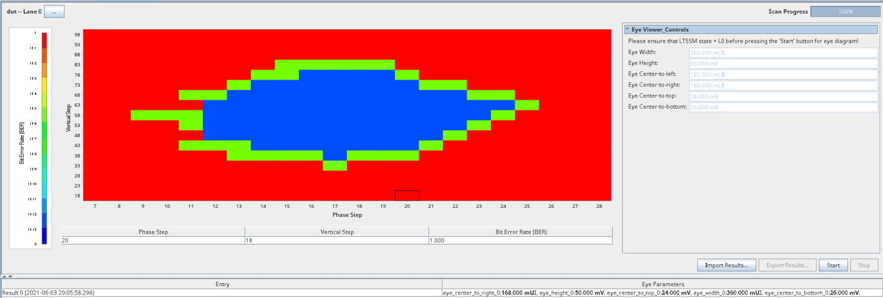
Task: Select the Eye Center-to-top value field
Action: [783, 96]
